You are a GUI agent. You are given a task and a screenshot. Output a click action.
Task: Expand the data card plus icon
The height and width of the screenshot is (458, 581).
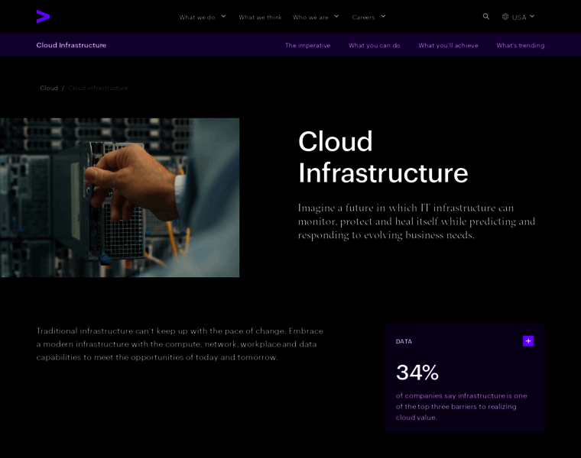coord(528,341)
